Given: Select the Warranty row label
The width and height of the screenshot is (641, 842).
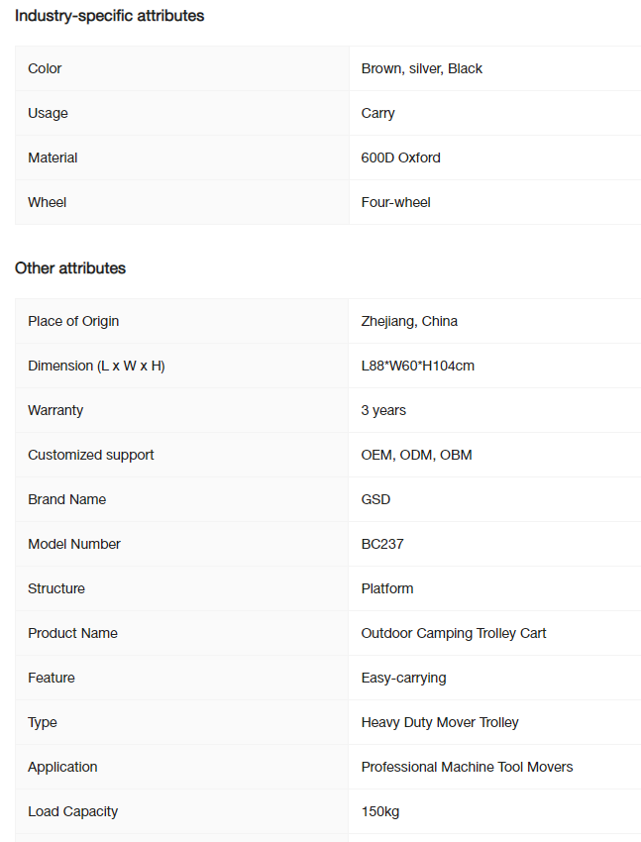Looking at the screenshot, I should click(x=55, y=410).
